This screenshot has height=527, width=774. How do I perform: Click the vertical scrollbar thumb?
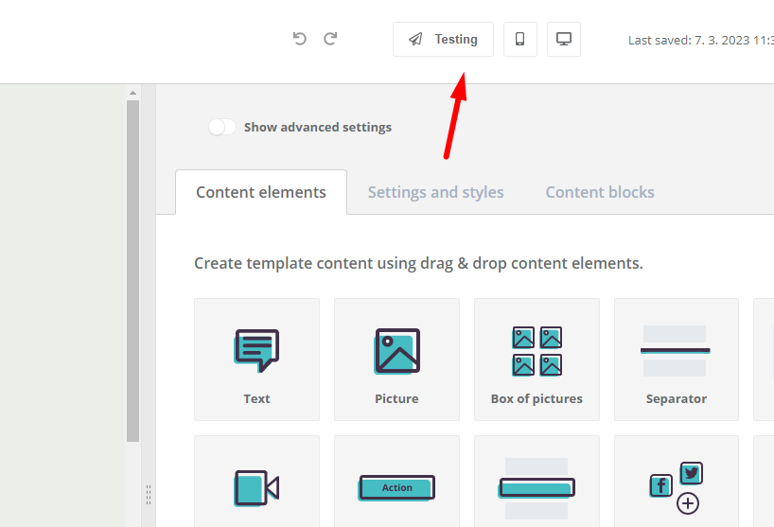[x=132, y=271]
